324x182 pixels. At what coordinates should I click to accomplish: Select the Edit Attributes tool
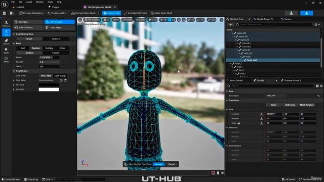[x=28, y=27]
